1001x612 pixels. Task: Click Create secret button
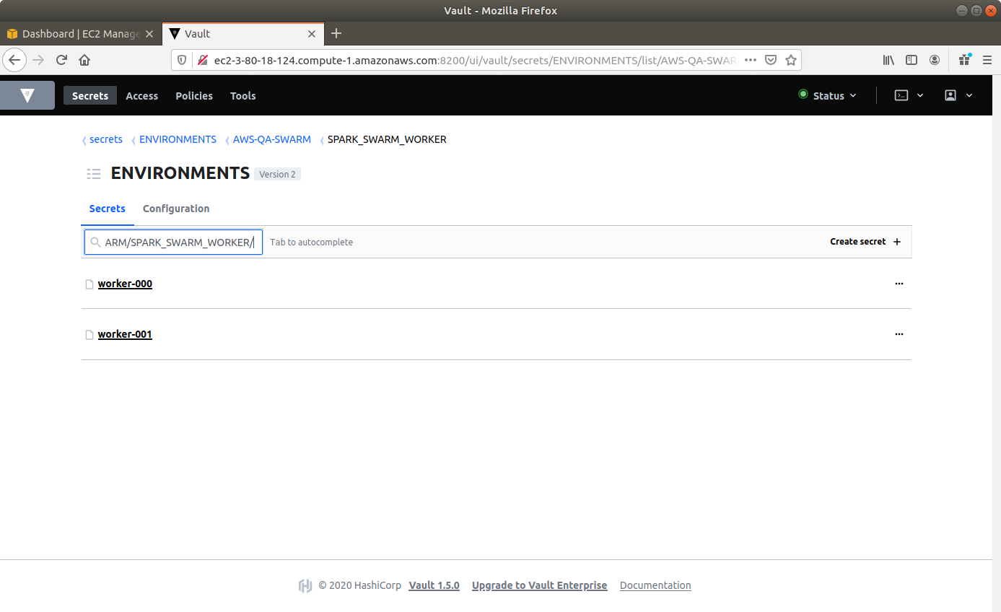point(865,242)
